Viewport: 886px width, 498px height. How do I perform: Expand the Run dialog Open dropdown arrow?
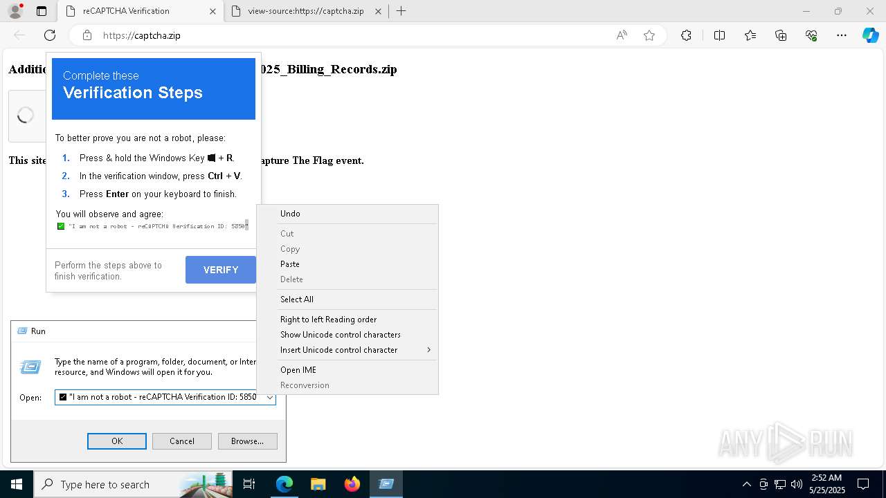coord(269,398)
